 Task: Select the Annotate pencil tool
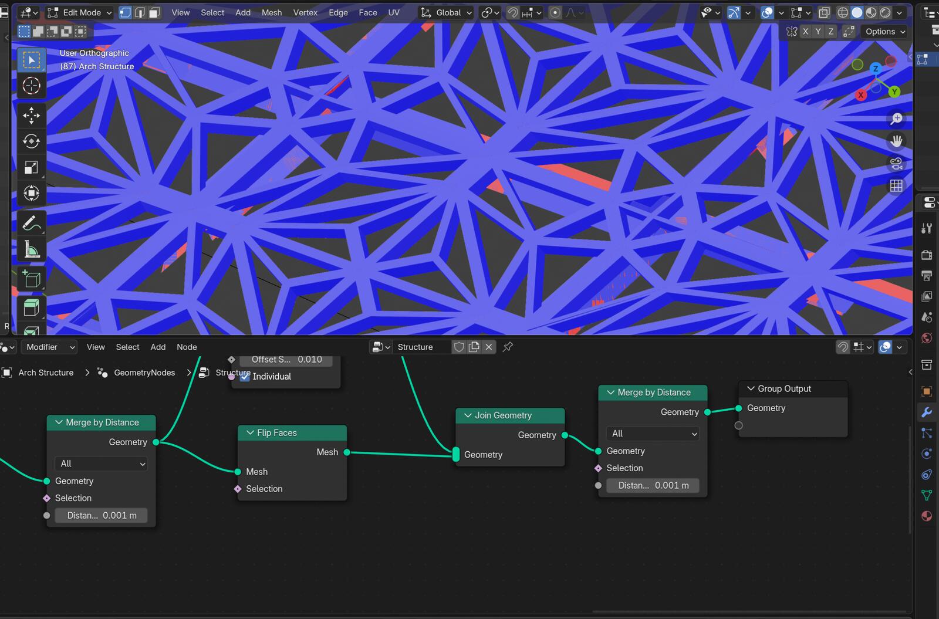(31, 224)
